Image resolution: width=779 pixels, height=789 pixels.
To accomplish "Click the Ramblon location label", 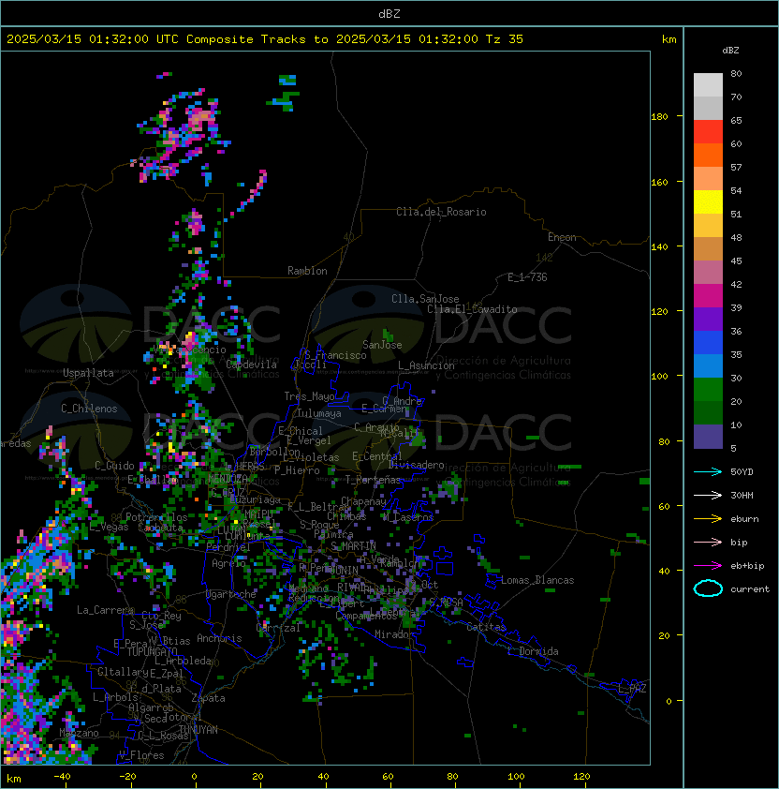I will click(307, 271).
